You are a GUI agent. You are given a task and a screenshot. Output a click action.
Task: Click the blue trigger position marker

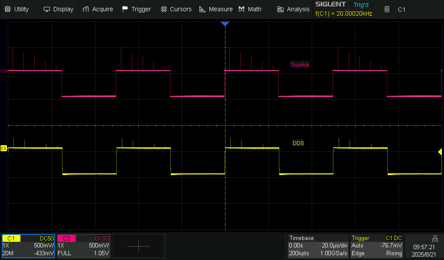click(x=225, y=24)
